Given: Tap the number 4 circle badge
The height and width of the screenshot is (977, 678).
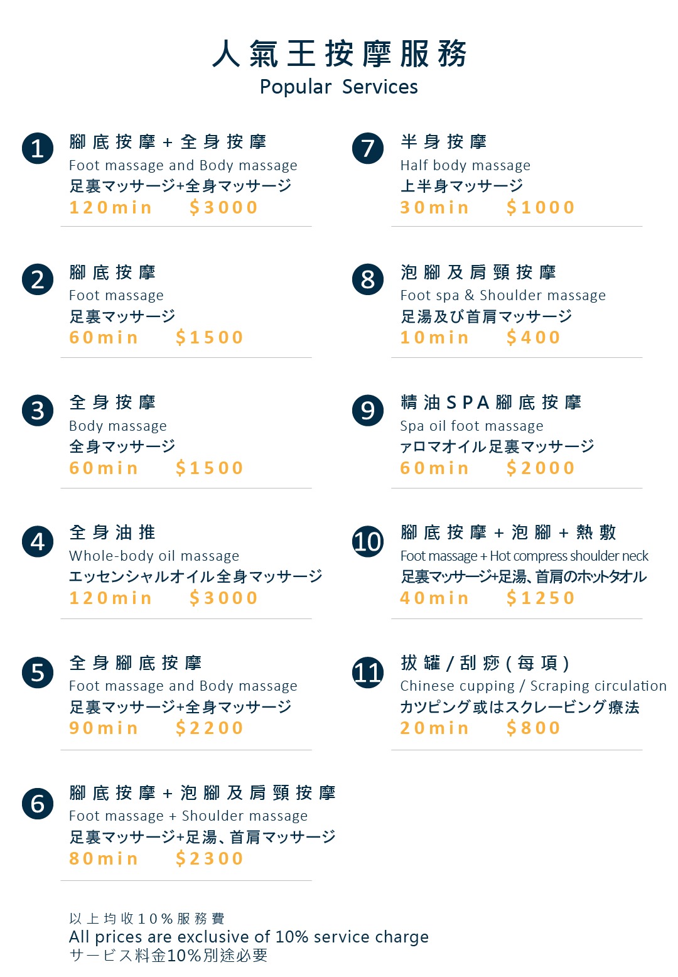Looking at the screenshot, I should [38, 541].
